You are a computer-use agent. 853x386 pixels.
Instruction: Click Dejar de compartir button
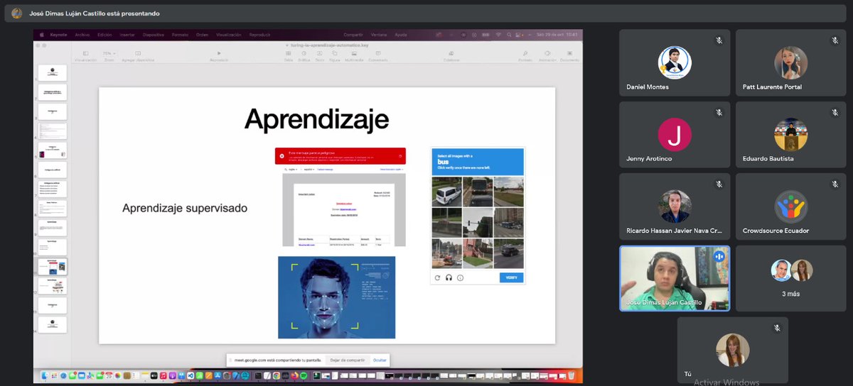[348, 360]
